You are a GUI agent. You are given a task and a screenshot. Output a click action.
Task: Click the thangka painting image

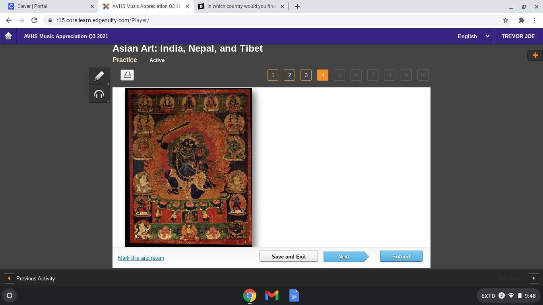pyautogui.click(x=188, y=167)
